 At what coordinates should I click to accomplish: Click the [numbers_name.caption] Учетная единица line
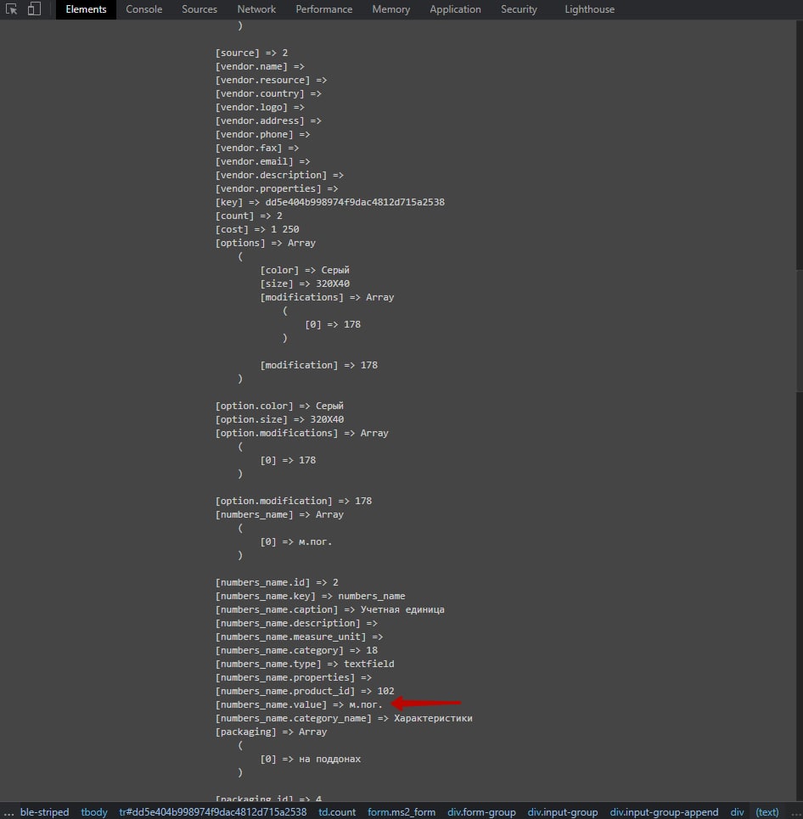pyautogui.click(x=330, y=609)
